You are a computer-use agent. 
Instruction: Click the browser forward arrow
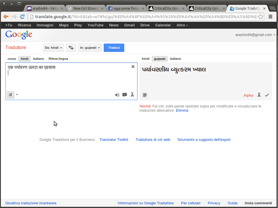point(14,17)
